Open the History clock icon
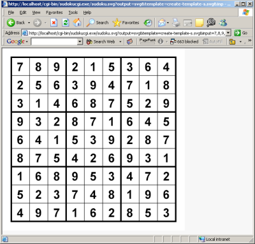255x244 pixels. click(x=148, y=23)
